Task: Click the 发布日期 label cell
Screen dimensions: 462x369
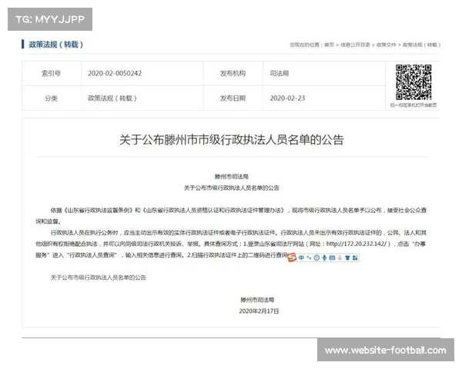Action: [233, 98]
